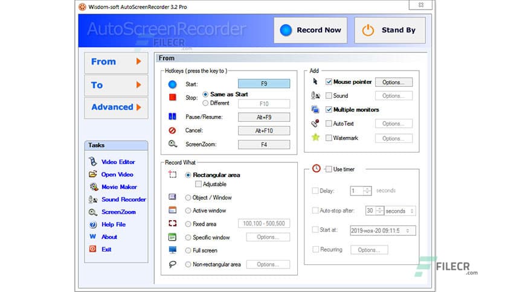This screenshot has height=292, width=505.
Task: Click the Rectangular area icon
Action: (173, 174)
